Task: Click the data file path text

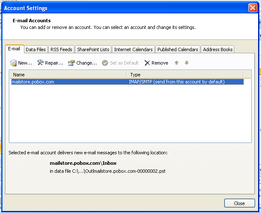Action: point(107,171)
